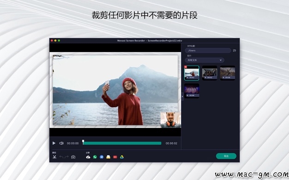Open the file type filter dropdown
This screenshot has width=289, height=180.
pos(205,60)
